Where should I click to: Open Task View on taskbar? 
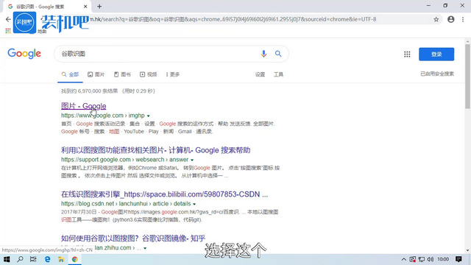[33, 259]
